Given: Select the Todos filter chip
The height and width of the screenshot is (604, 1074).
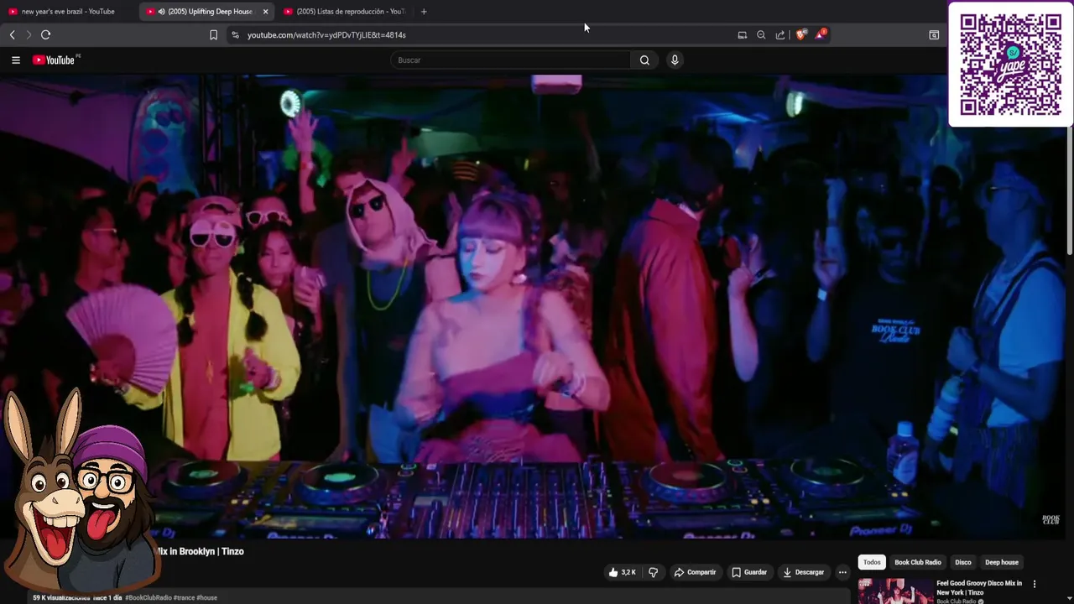Looking at the screenshot, I should 872,562.
